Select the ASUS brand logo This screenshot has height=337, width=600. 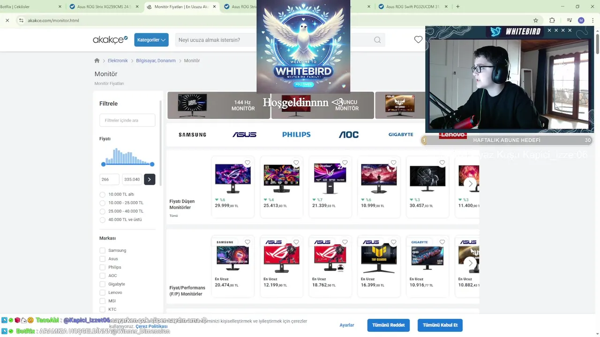click(x=244, y=134)
